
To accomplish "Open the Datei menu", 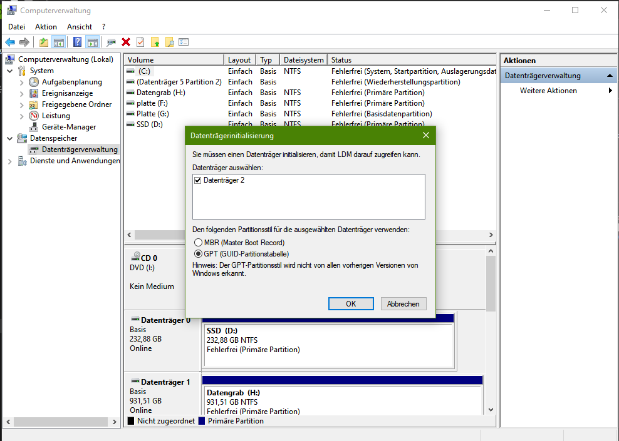I will click(16, 27).
